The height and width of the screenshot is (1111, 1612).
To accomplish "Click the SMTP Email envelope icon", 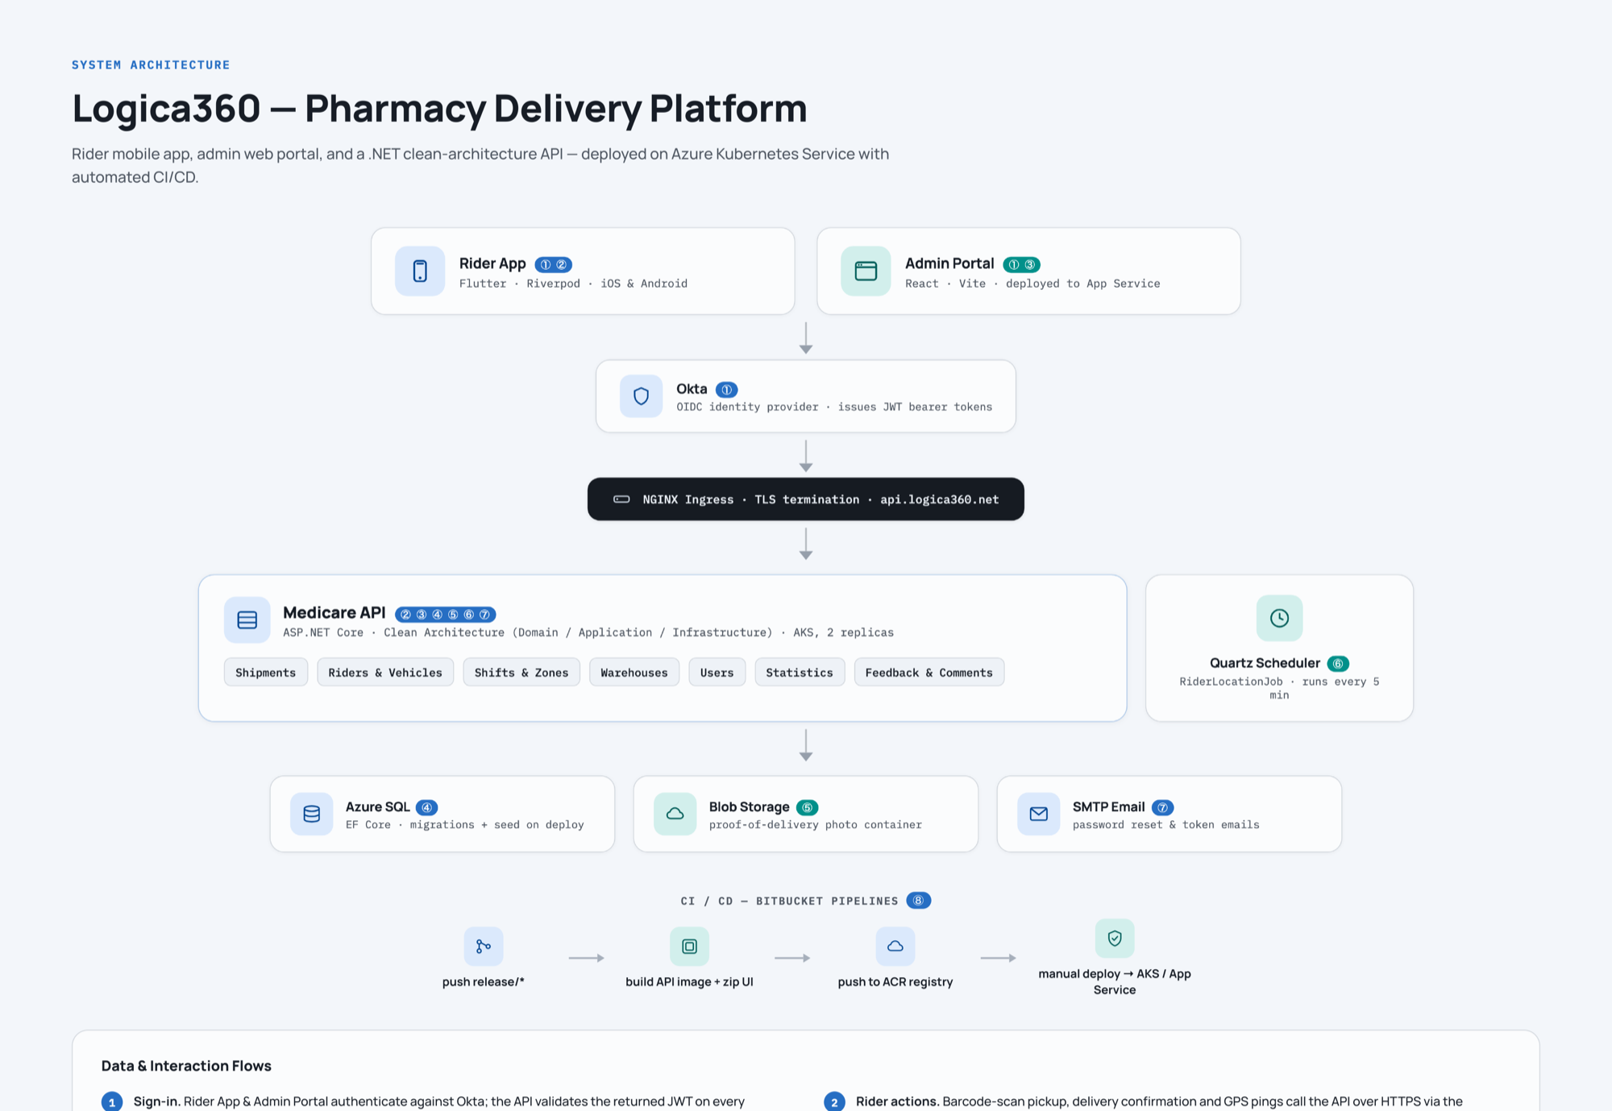I will [1039, 814].
